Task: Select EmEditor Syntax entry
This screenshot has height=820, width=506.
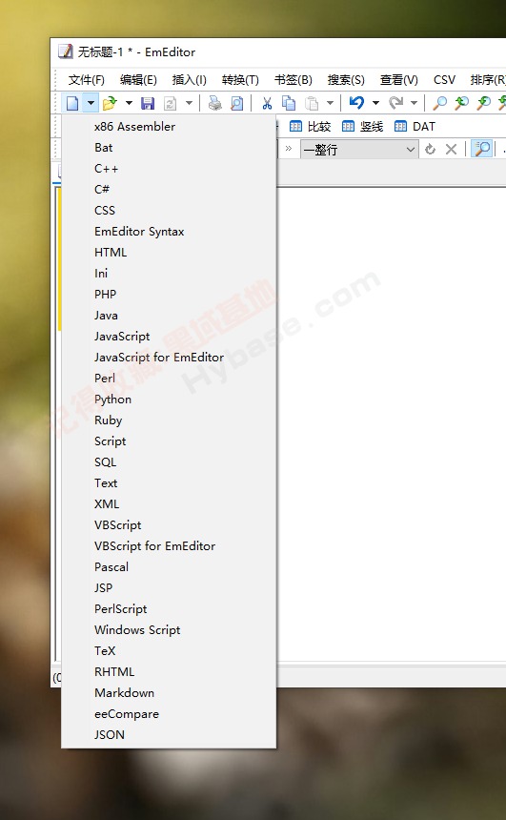Action: [x=169, y=231]
